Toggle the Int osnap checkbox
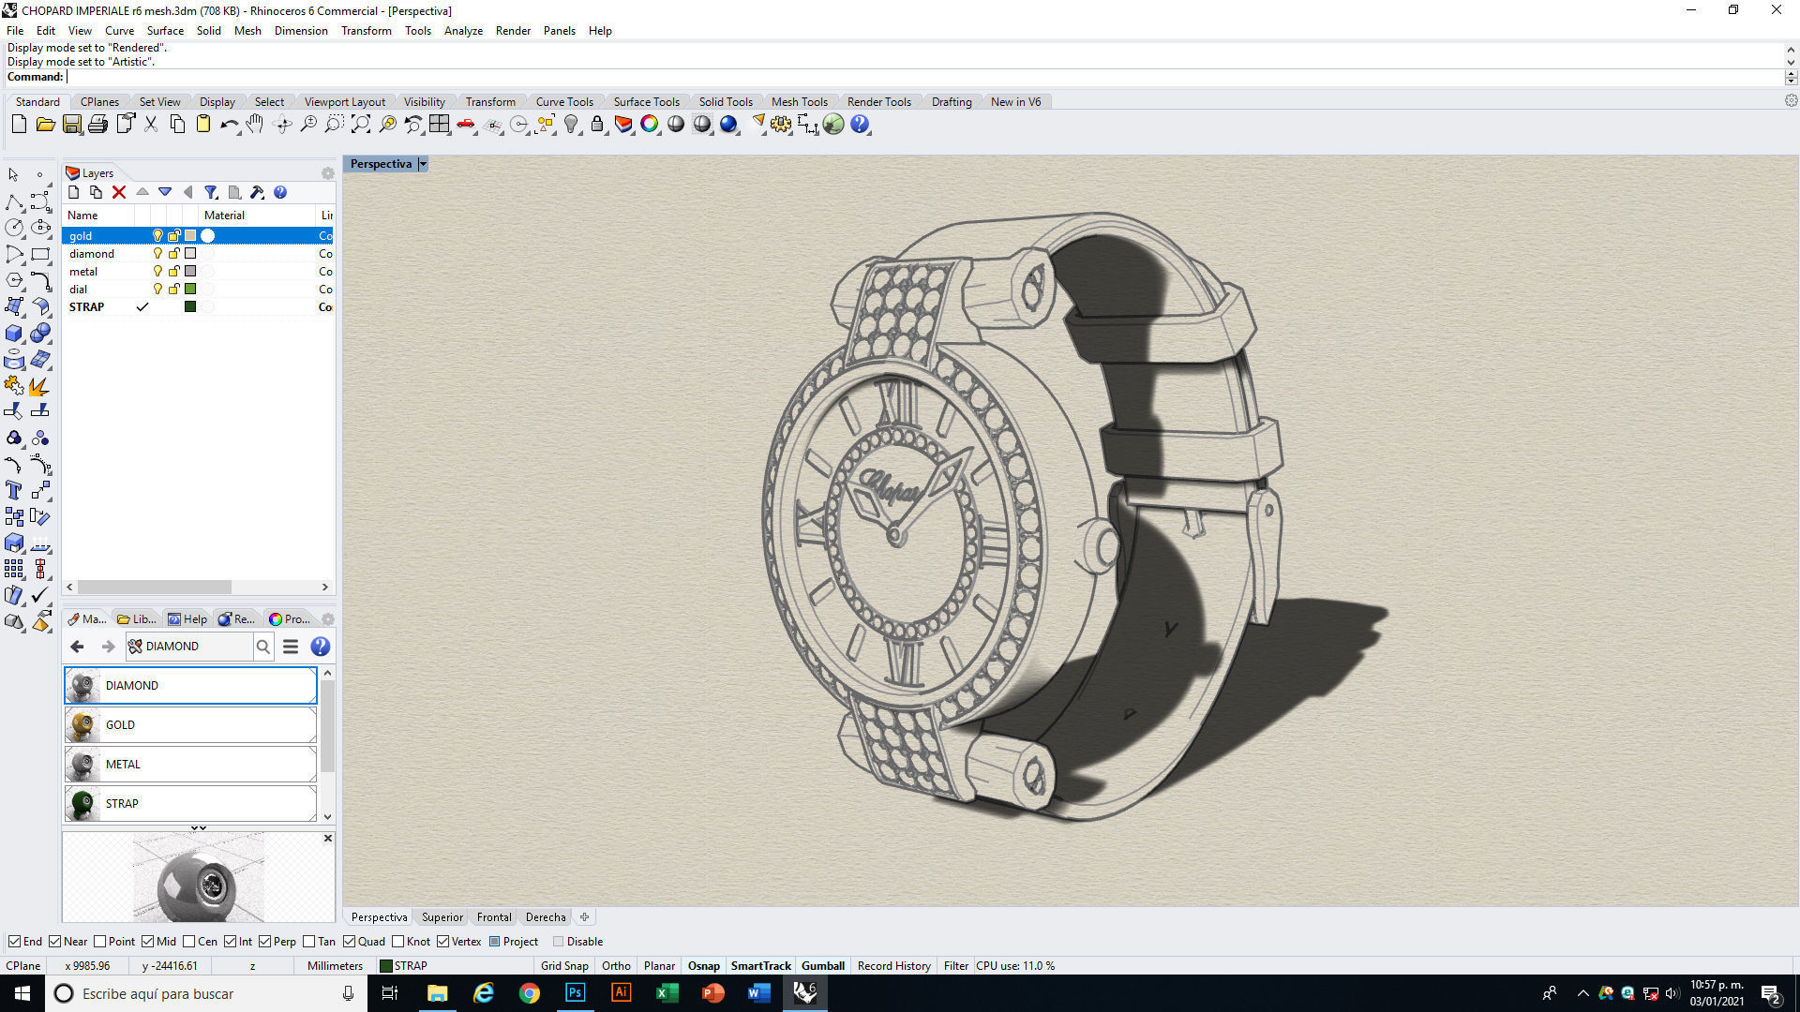Screen dimensions: 1800x1012 230,942
